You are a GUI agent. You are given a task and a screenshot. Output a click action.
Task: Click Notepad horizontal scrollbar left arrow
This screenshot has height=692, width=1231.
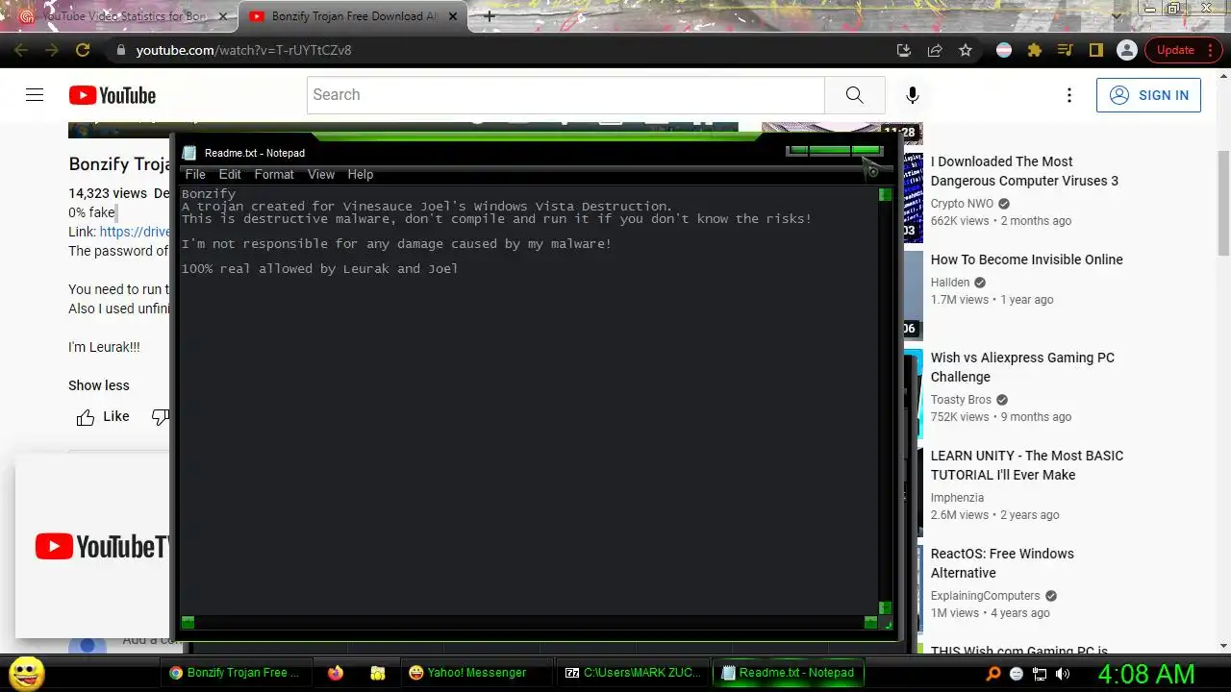[188, 622]
